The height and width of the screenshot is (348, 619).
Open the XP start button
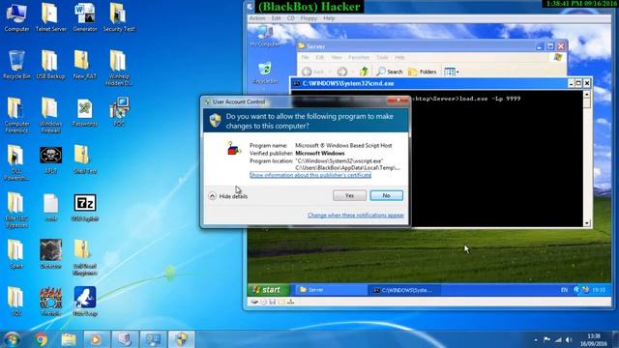pyautogui.click(x=269, y=290)
